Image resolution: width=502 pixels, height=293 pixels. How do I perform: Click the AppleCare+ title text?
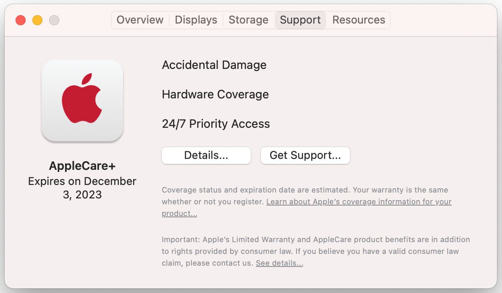82,166
